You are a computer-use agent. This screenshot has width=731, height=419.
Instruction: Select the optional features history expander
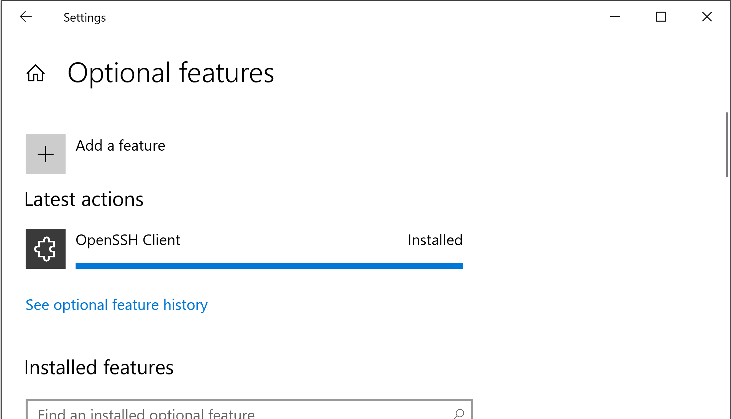point(117,305)
